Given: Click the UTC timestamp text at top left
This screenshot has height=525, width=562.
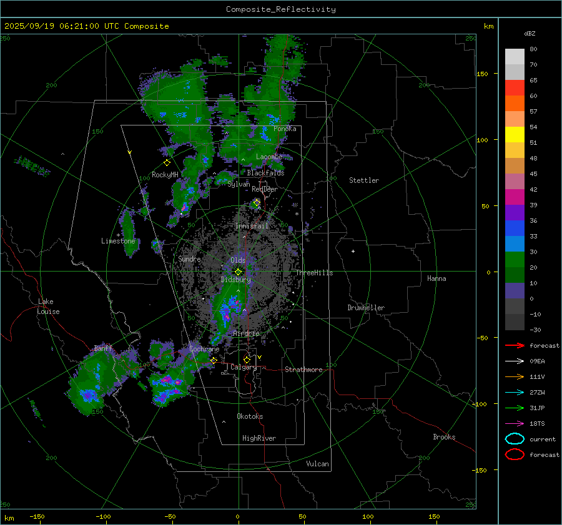Looking at the screenshot, I should click(86, 26).
